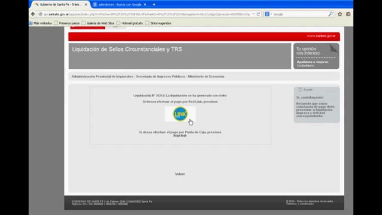Screen dimensions: 382x215
Task: Focus the Google search input field
Action: coord(300,14)
